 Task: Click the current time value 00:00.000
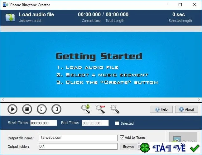pos(89,14)
